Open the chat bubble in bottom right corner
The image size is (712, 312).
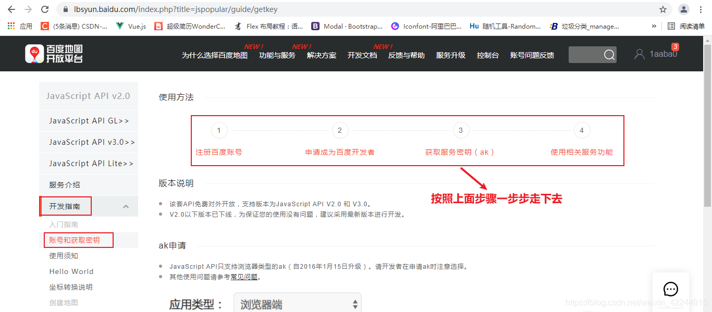tap(670, 289)
